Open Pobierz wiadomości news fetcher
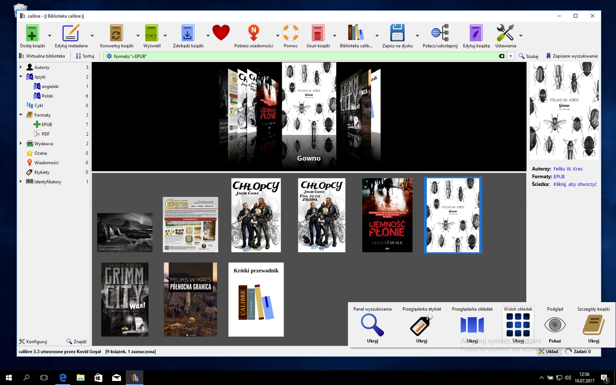Screen dimensions: 616x385 coord(253,33)
